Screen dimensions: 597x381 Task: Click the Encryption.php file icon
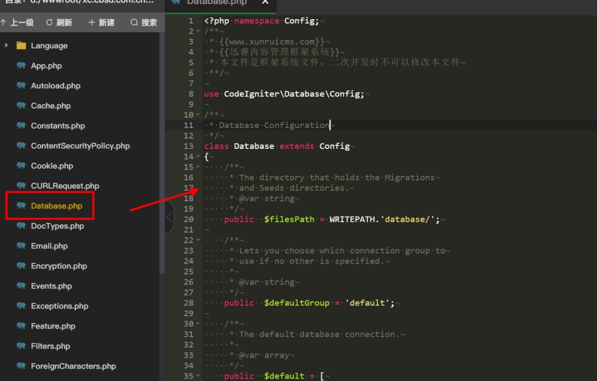point(22,266)
